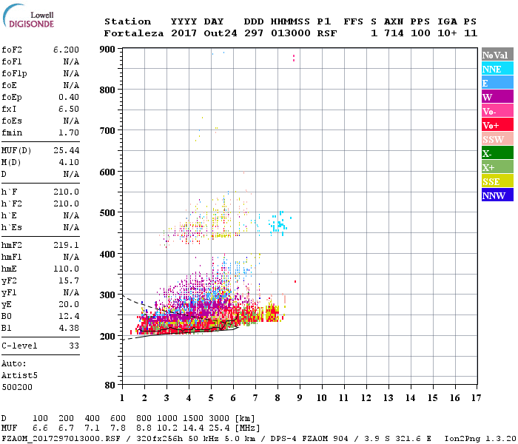Click the foF2 value 6.200
518x444 pixels.
point(66,50)
